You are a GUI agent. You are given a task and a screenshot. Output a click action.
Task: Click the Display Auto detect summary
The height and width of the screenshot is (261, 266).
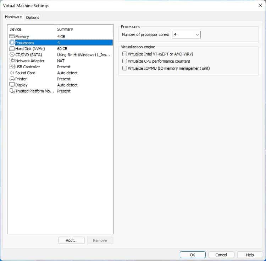click(67, 85)
